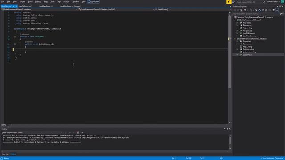Switch to the Error List tab
Image resolution: width=285 pixels, height=160 pixels.
point(5,154)
